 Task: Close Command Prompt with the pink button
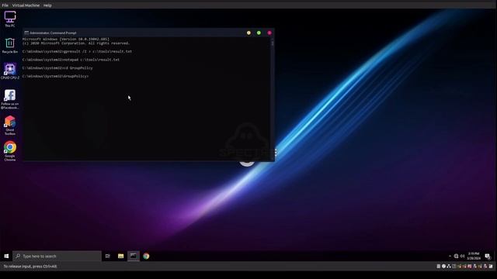(x=269, y=33)
